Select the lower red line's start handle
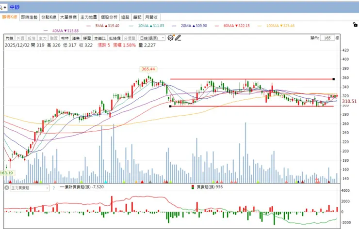359x229 pixels. click(170, 107)
